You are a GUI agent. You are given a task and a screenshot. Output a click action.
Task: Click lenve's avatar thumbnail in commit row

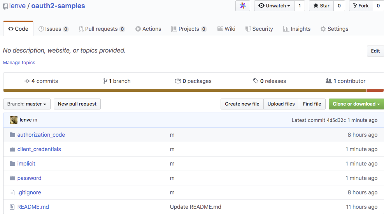point(14,120)
